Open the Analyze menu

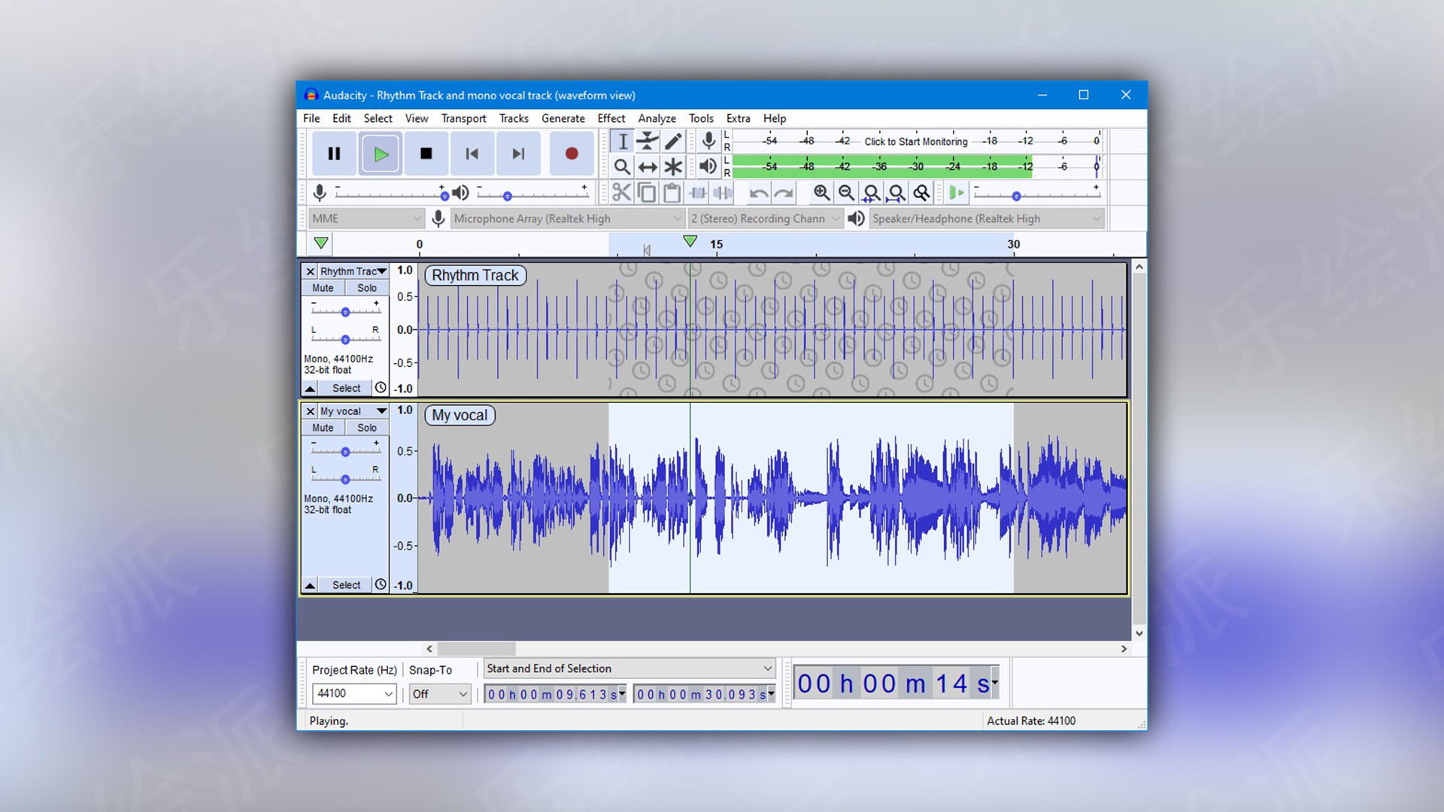pos(657,119)
